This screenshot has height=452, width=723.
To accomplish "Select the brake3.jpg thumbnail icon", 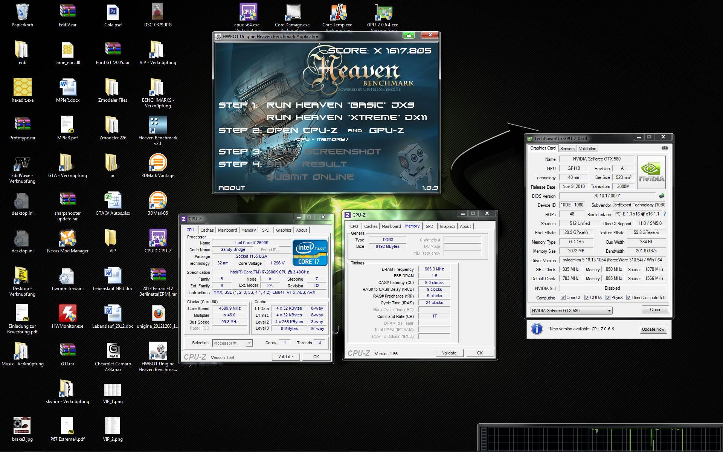I will click(22, 426).
